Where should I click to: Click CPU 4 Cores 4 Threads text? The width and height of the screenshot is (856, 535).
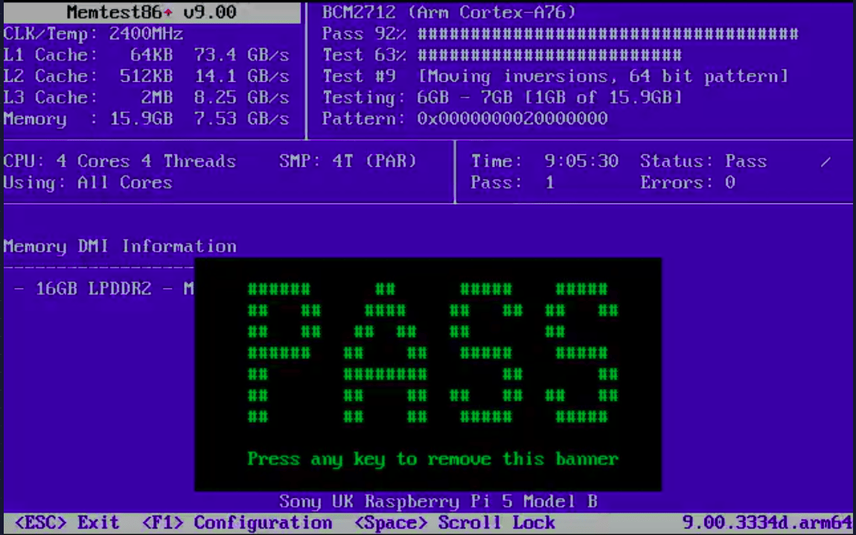point(120,162)
